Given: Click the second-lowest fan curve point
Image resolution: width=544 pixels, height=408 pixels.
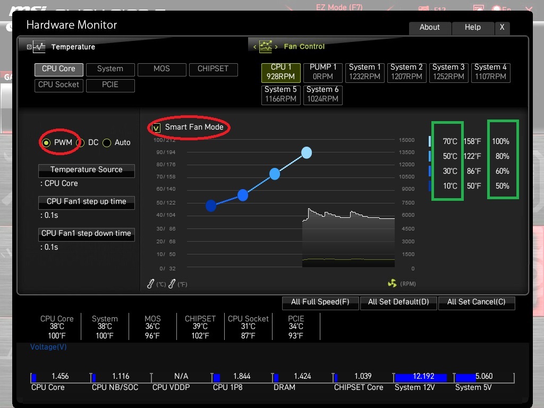Looking at the screenshot, I should point(243,195).
